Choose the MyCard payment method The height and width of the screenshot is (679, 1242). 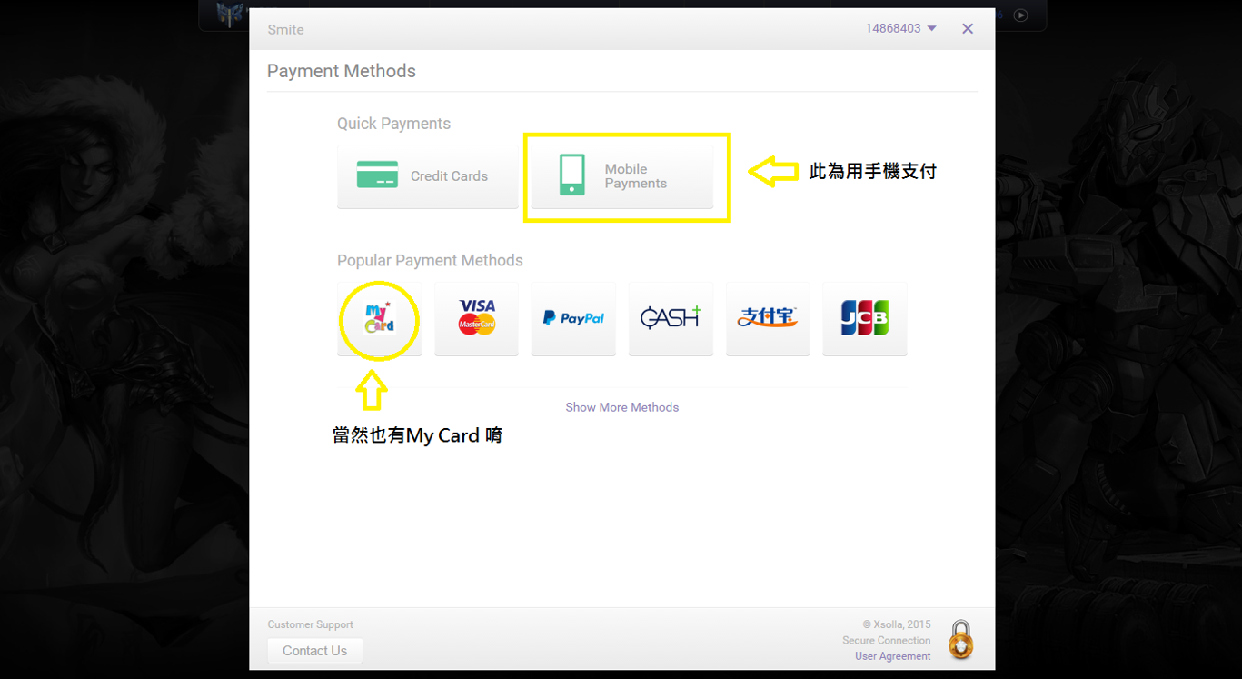pos(380,319)
